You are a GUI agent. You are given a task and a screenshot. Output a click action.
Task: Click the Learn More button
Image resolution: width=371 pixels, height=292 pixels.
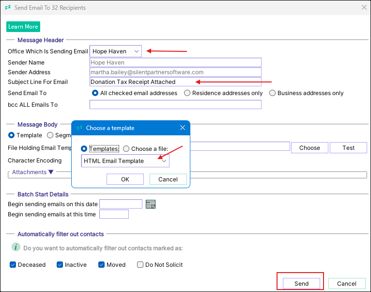pos(23,27)
